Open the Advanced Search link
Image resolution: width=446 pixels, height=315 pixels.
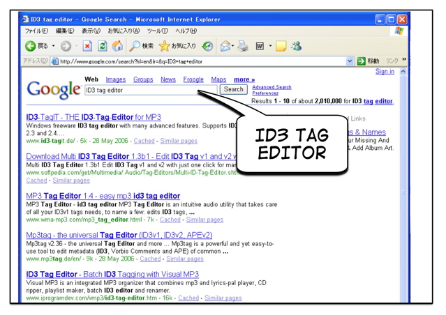click(272, 87)
